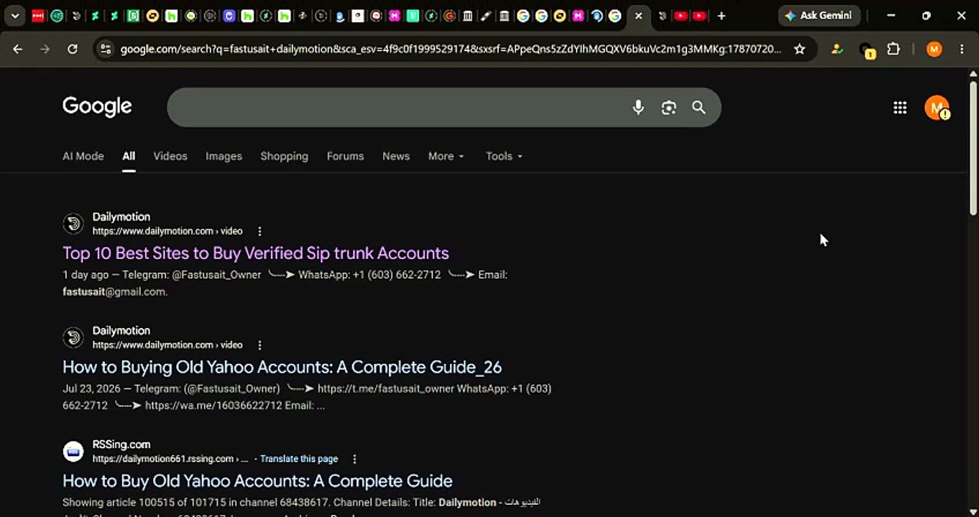Go to Google homepage via logo
The width and height of the screenshot is (979, 517).
(x=97, y=106)
